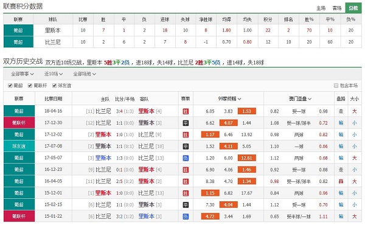Open the 99家终赔 odds column dropdown
This screenshot has height=225, width=365.
coord(229,99)
